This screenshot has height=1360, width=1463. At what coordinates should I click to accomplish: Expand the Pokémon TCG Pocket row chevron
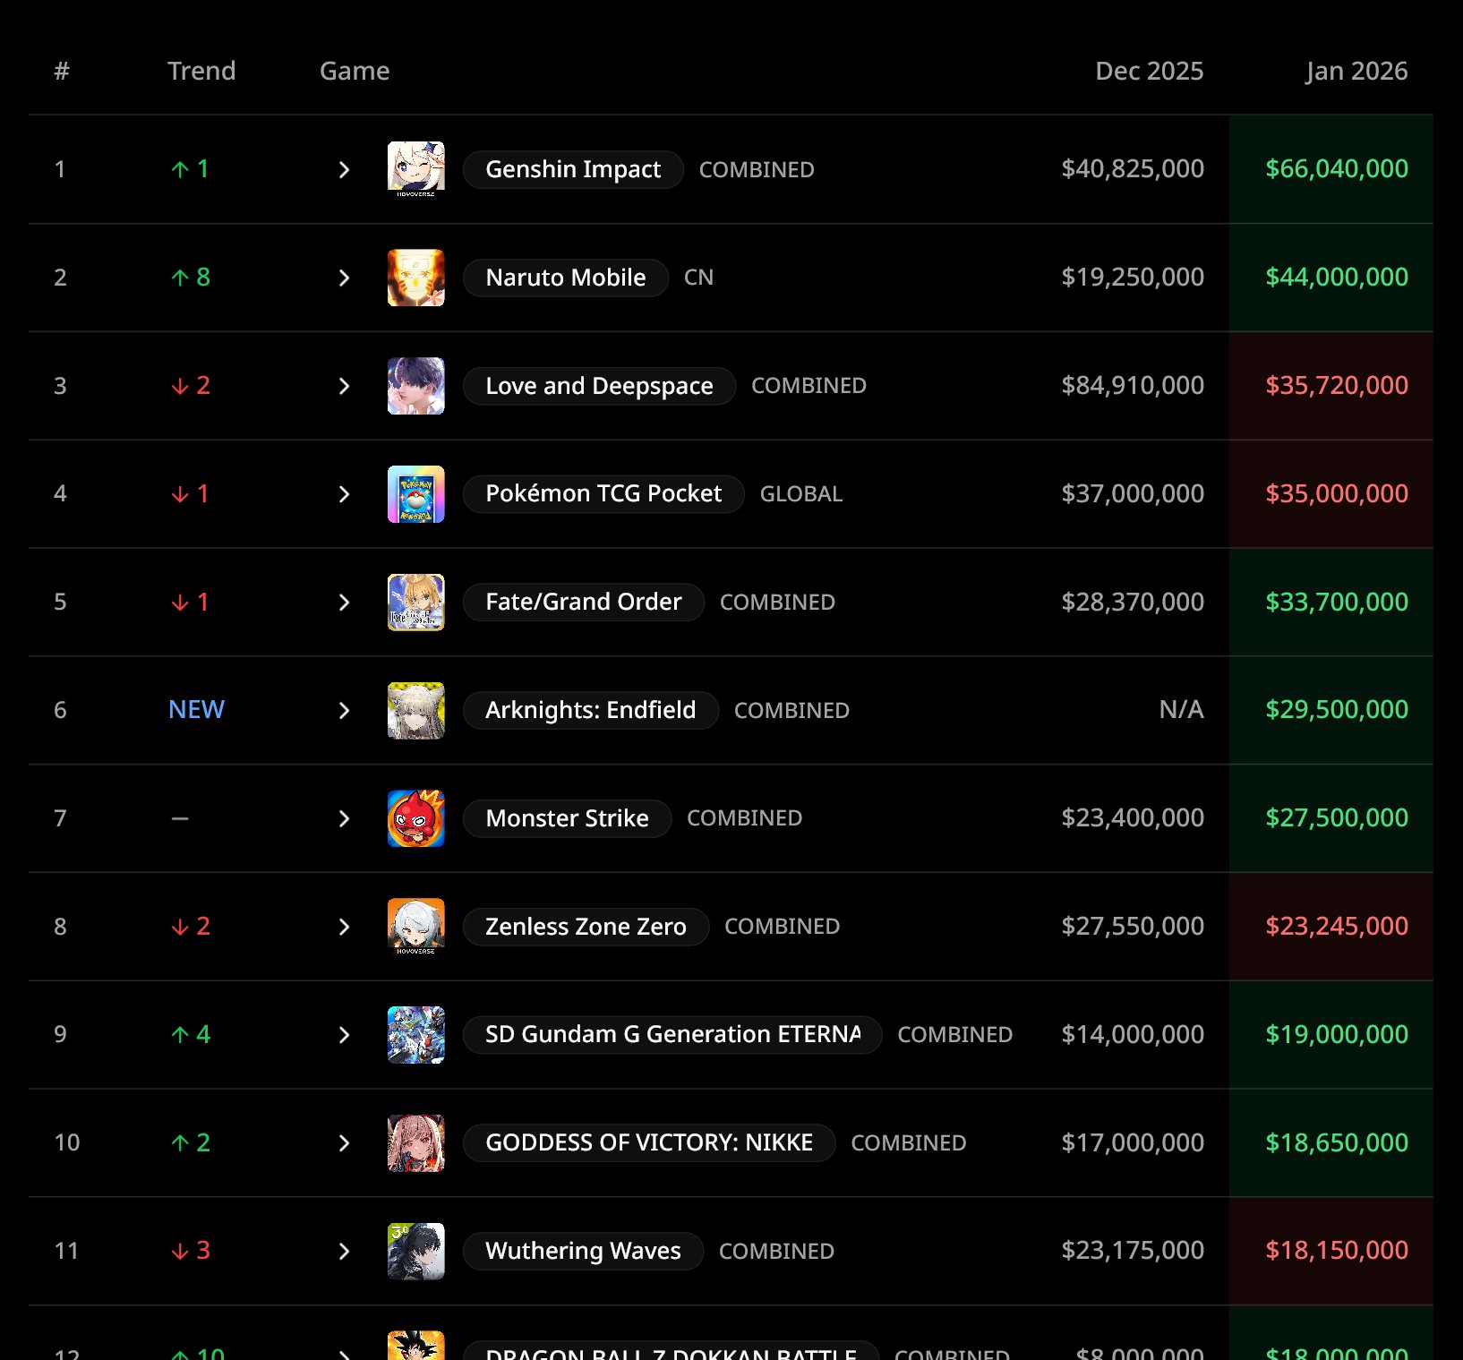tap(344, 494)
